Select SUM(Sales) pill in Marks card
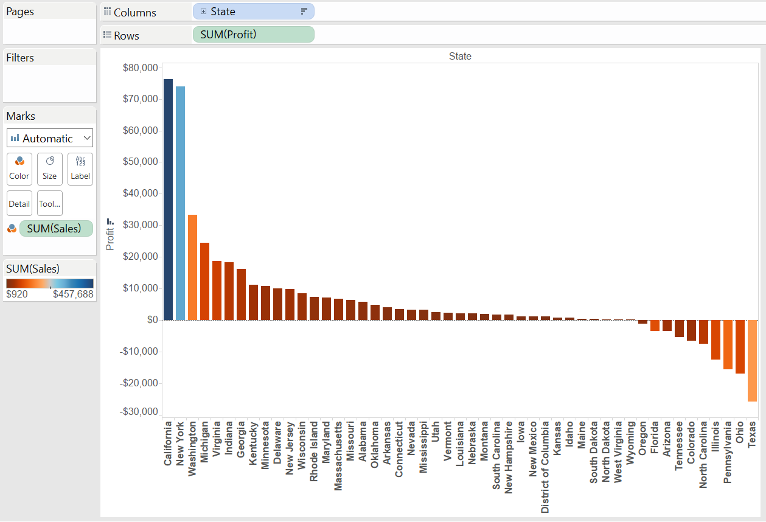The height and width of the screenshot is (522, 766). (56, 229)
